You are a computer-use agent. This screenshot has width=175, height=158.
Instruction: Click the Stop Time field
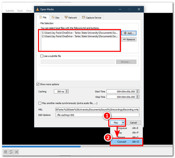click(121, 97)
